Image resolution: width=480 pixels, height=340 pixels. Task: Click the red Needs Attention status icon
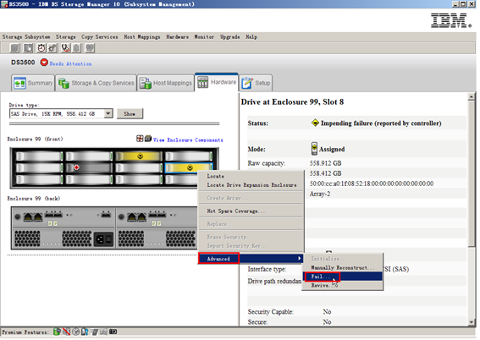pos(44,63)
